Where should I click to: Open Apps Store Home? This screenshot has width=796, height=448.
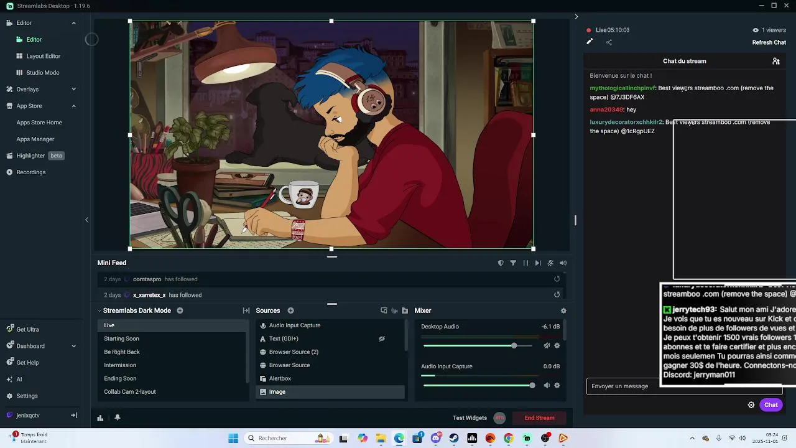(x=39, y=123)
